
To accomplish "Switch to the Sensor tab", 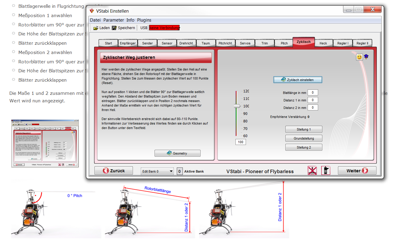I will pyautogui.click(x=167, y=43).
